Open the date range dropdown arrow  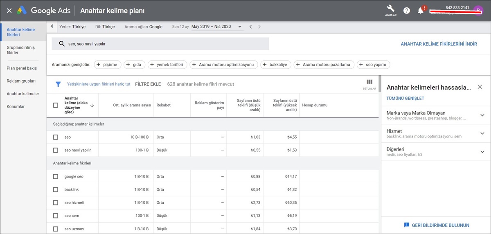point(240,27)
